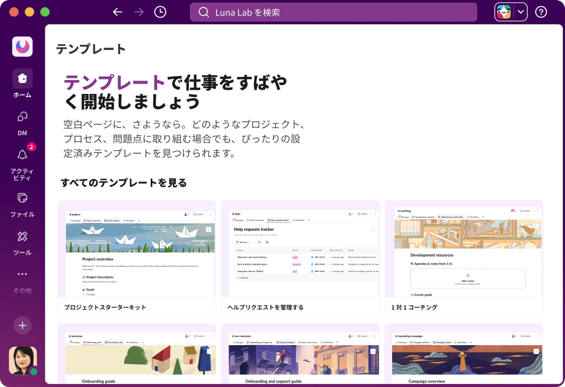Click the forward navigation arrow
The height and width of the screenshot is (387, 565).
(138, 11)
